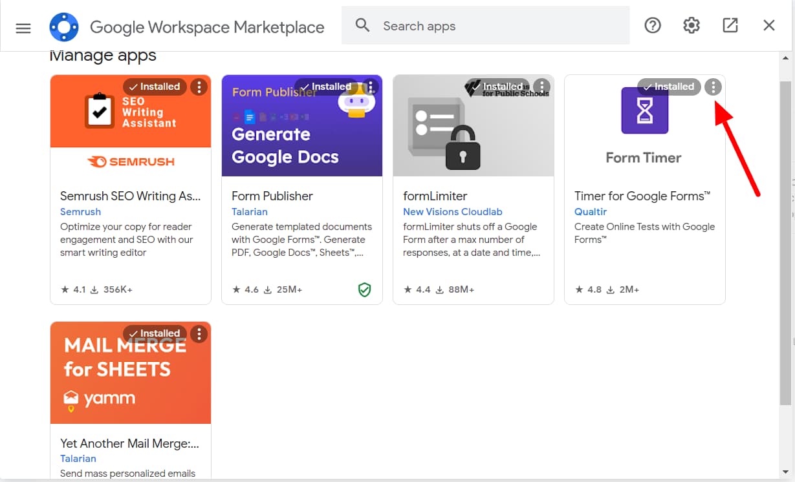Click the 4.1 star rating on Semrush

pos(73,289)
